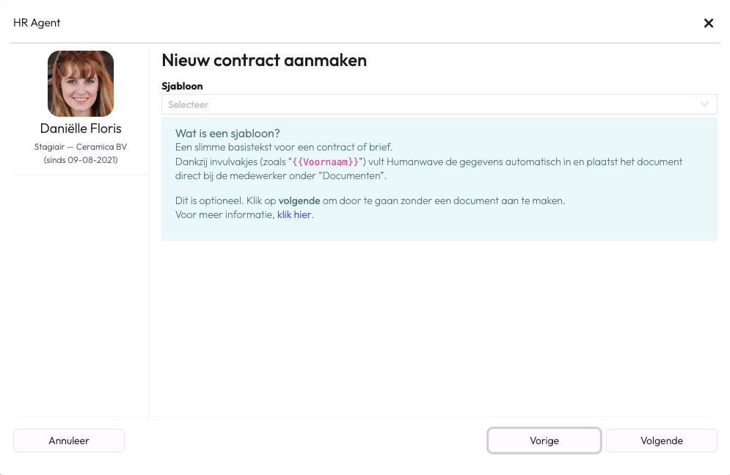The width and height of the screenshot is (730, 475).
Task: Continue with the Volgende button
Action: (x=662, y=440)
